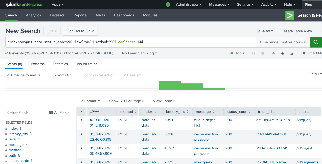Expand the 09/09/2026 05:47:57.909 event row

(81, 148)
